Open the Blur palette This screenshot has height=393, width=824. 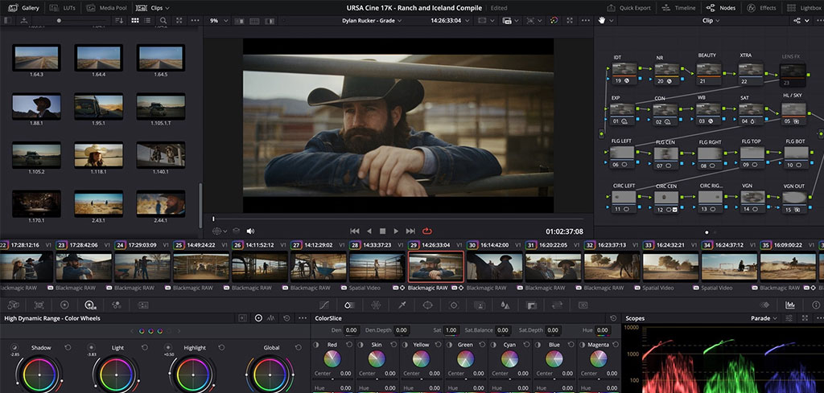click(505, 305)
